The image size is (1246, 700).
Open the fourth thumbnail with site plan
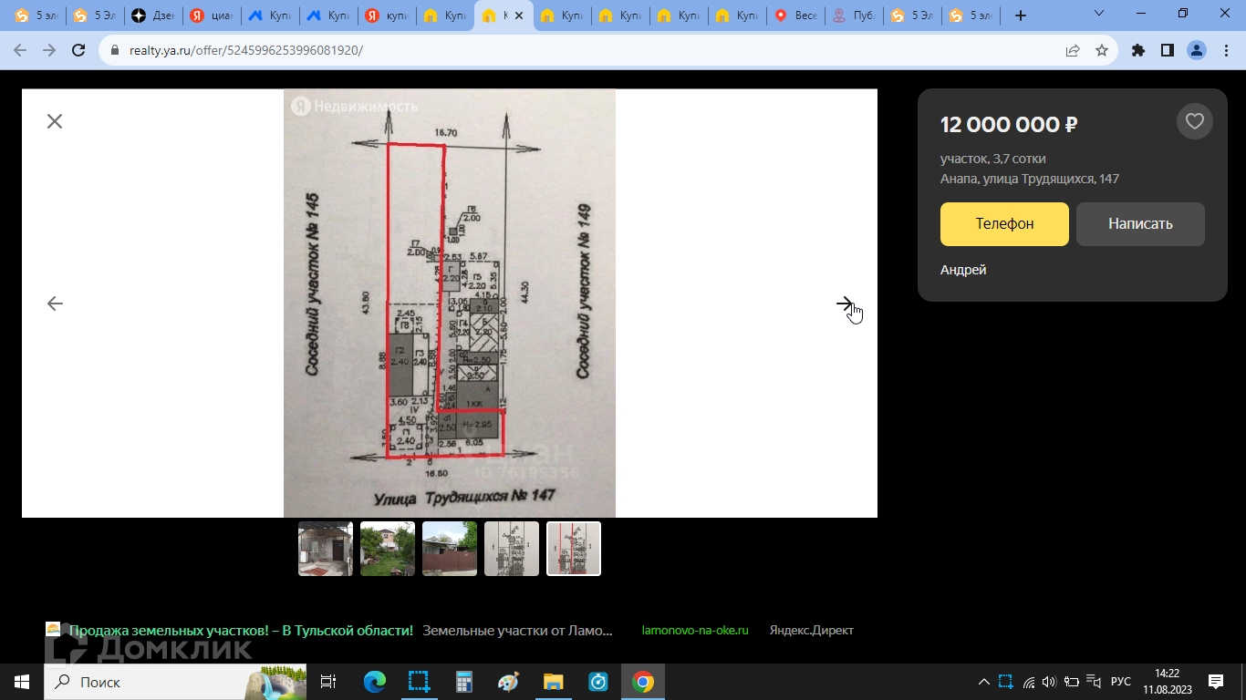(x=512, y=549)
